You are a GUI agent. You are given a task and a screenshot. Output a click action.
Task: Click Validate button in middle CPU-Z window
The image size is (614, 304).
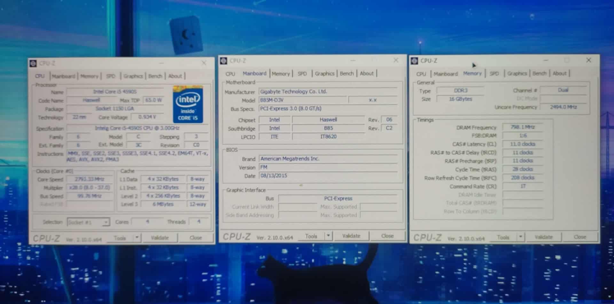tap(351, 236)
